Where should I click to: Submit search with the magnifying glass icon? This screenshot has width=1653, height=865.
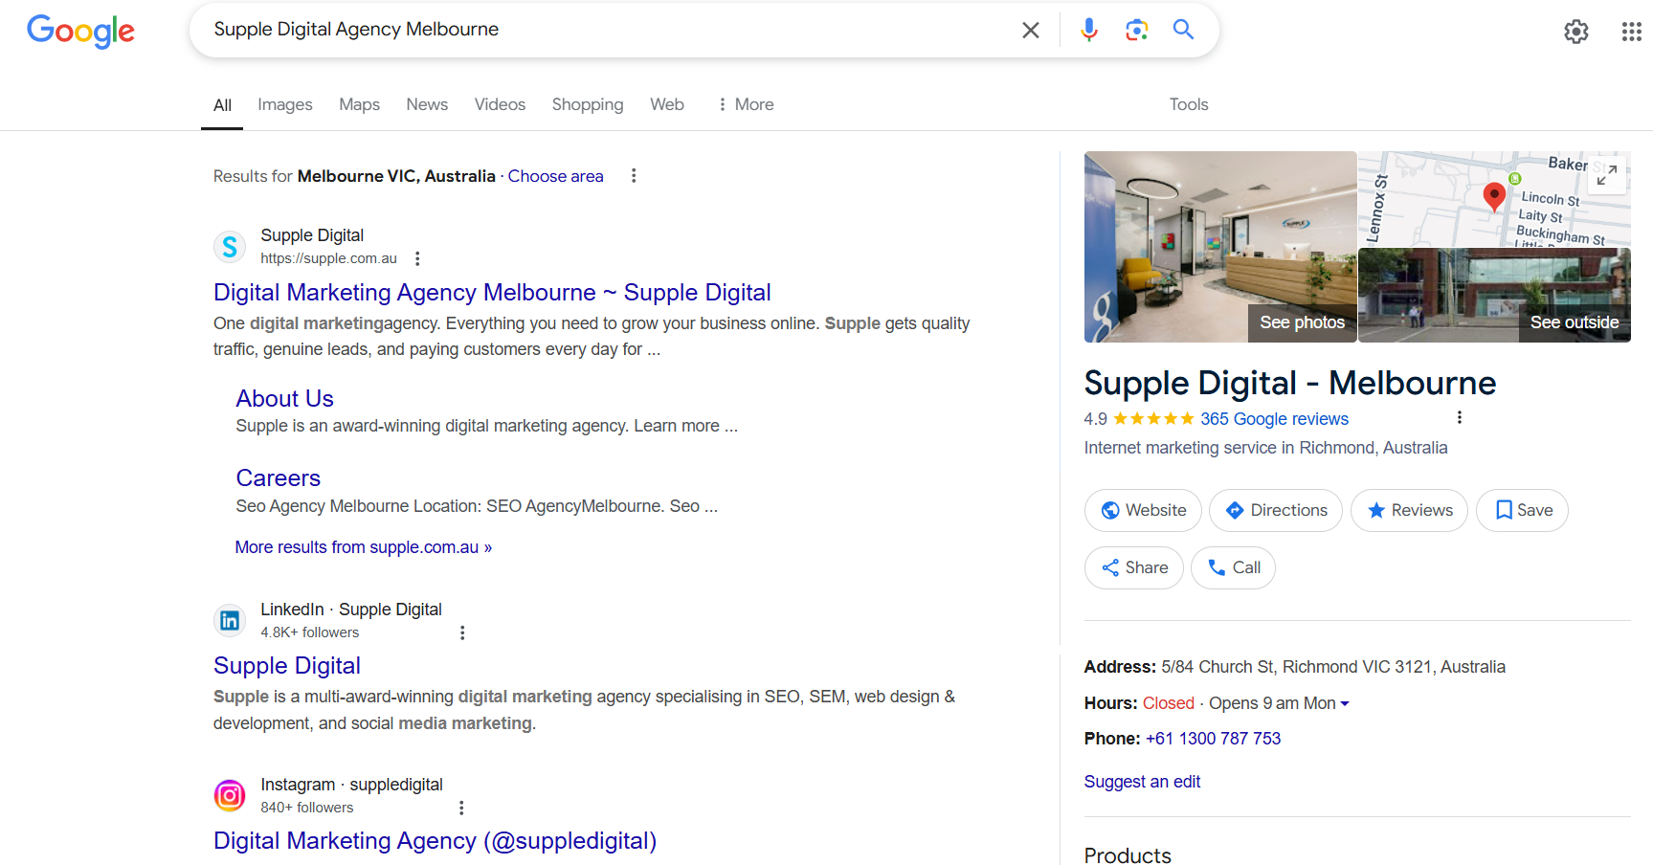pos(1183,30)
